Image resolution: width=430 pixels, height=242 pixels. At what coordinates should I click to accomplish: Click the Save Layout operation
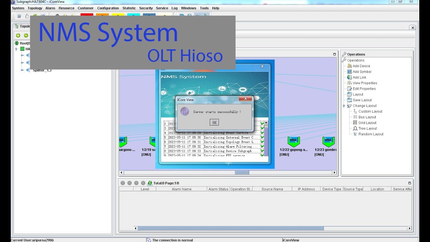(362, 100)
